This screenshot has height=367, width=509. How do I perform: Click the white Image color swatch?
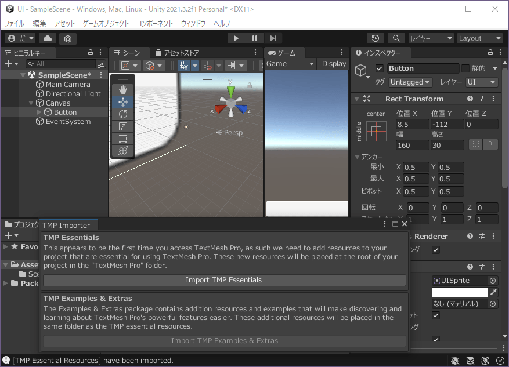[460, 292]
